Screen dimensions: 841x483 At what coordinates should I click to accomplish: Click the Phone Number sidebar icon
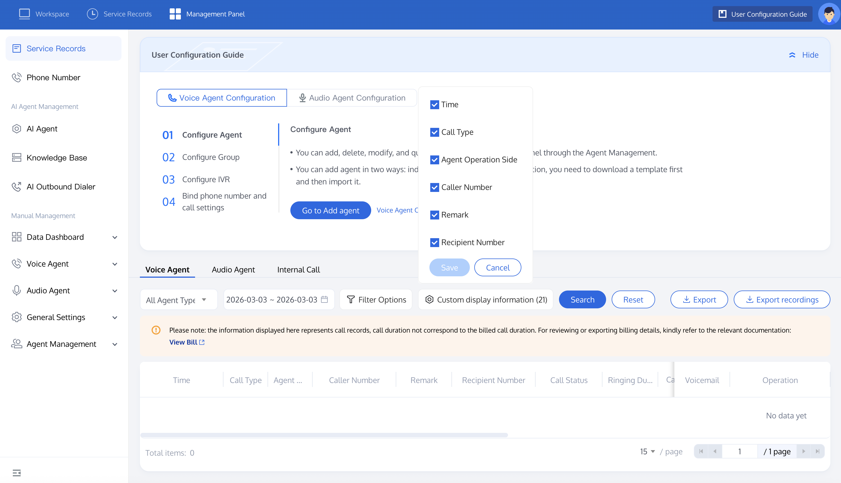tap(16, 77)
